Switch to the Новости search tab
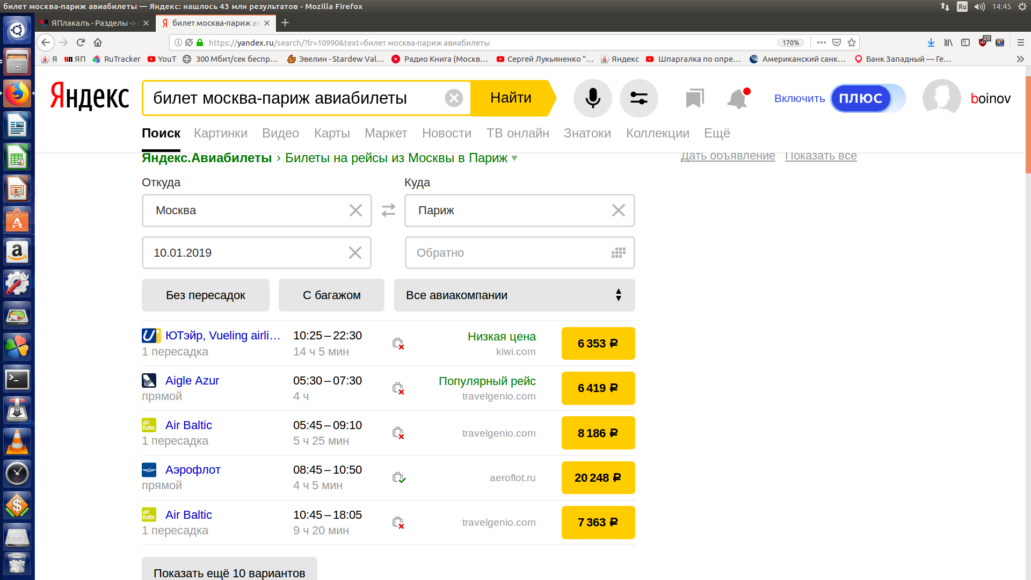1031x580 pixels. tap(447, 133)
